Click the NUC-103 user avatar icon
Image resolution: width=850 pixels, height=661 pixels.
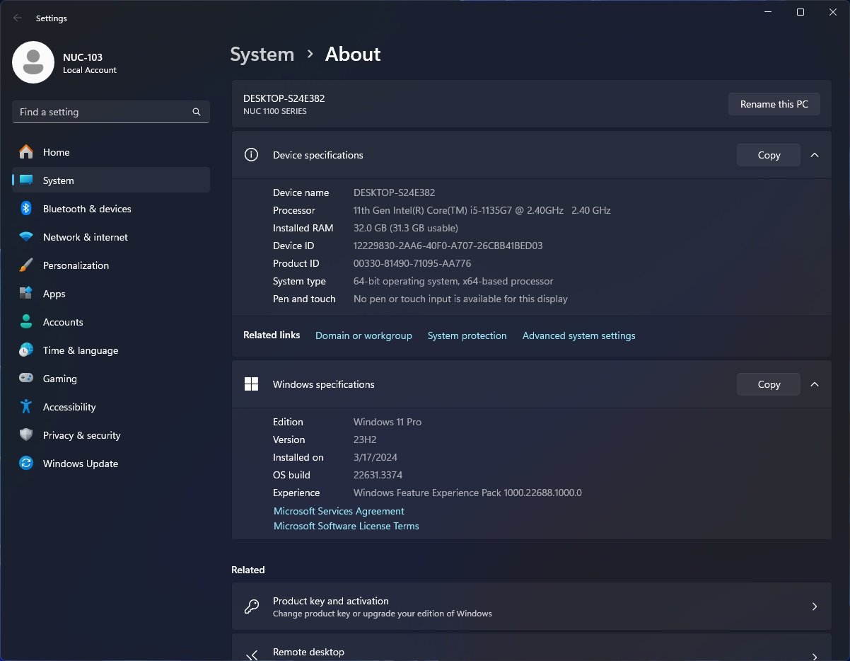pyautogui.click(x=33, y=62)
